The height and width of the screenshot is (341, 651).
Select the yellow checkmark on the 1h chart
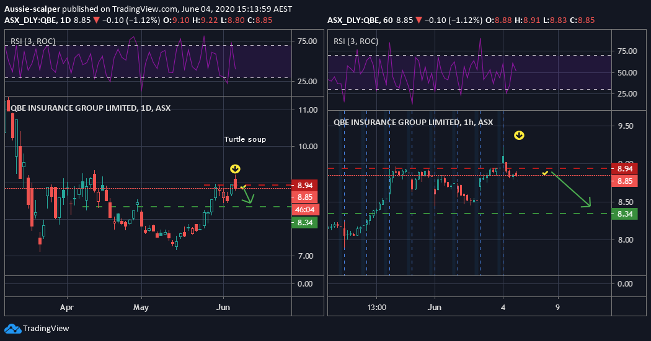[x=545, y=173]
